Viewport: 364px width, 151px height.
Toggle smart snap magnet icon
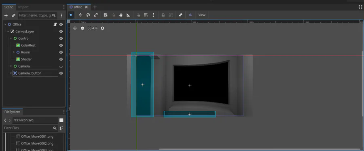tap(138, 15)
